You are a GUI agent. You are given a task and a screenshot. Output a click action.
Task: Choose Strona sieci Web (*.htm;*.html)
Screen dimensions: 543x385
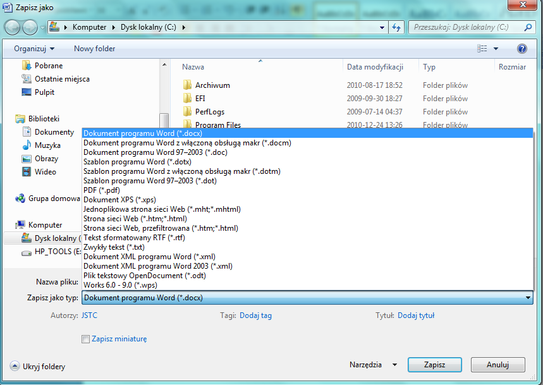(x=307, y=219)
